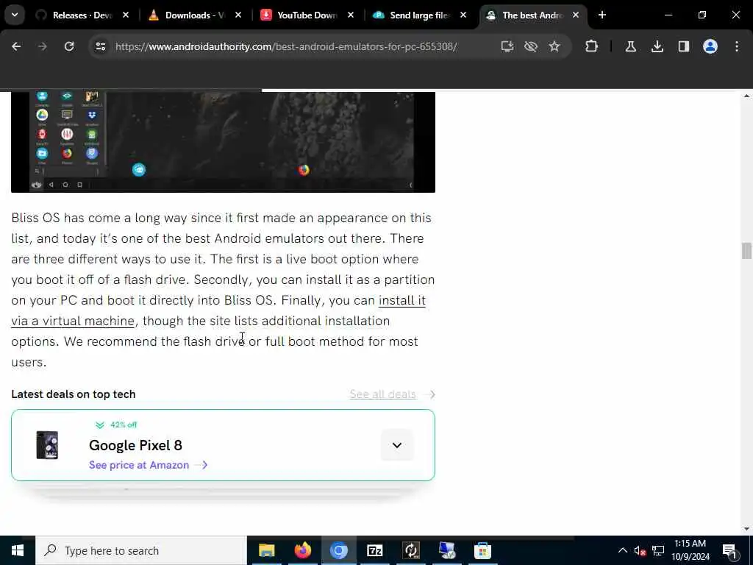Viewport: 753px width, 565px height.
Task: Click the muted volume tray icon
Action: pos(640,550)
